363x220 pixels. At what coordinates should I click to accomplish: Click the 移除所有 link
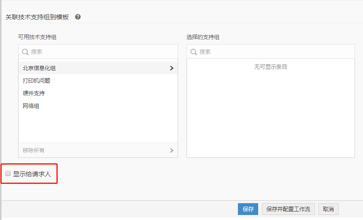34,150
